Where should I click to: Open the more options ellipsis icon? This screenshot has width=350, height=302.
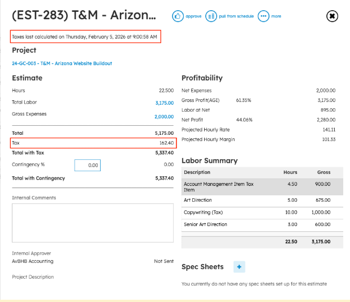tap(263, 16)
